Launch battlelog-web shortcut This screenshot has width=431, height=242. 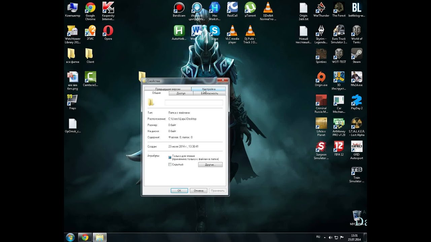(357, 10)
